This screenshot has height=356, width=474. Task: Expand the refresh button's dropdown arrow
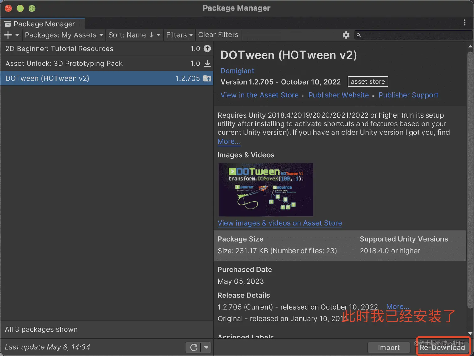[206, 347]
